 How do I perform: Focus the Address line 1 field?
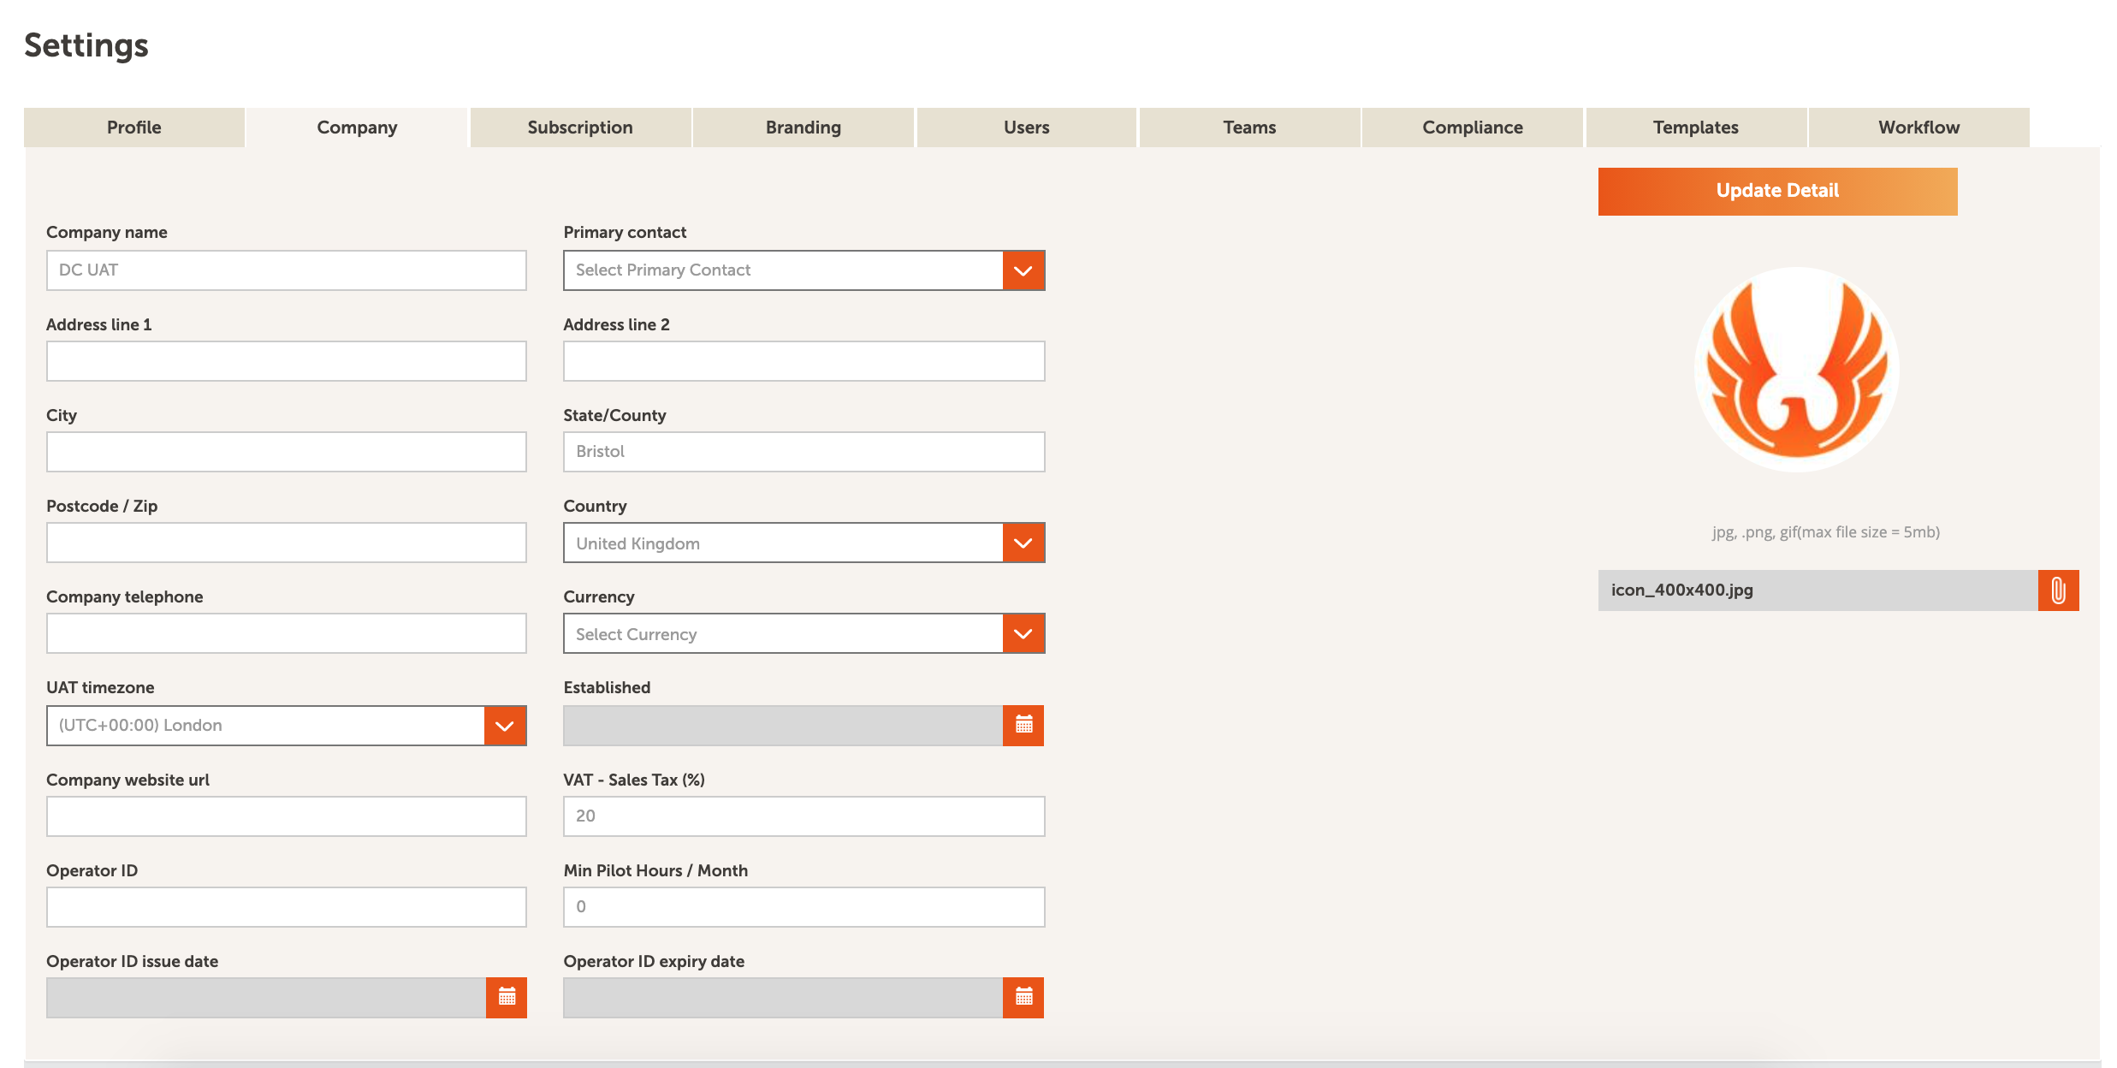coord(287,361)
